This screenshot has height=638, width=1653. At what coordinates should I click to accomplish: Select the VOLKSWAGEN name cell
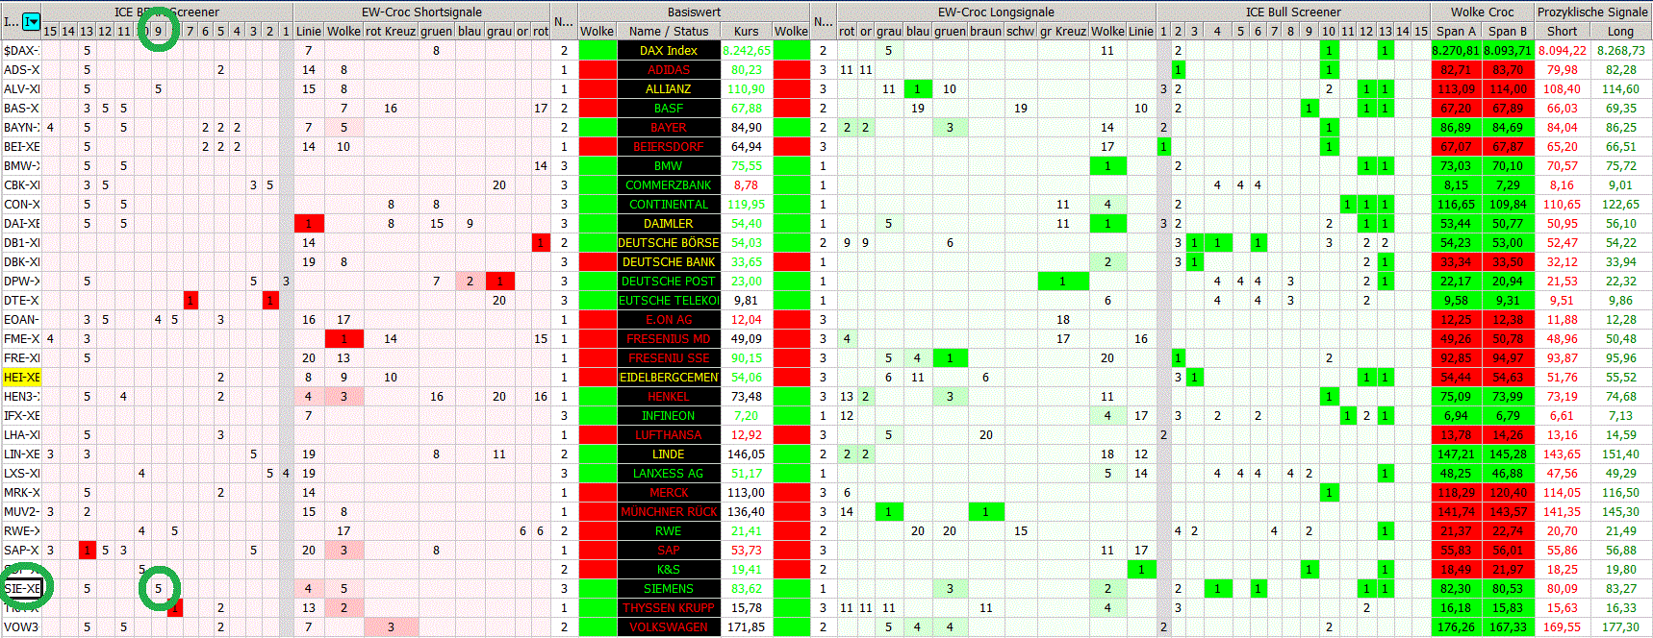669,626
